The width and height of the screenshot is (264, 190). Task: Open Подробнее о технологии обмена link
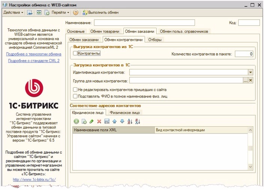coord(34,54)
